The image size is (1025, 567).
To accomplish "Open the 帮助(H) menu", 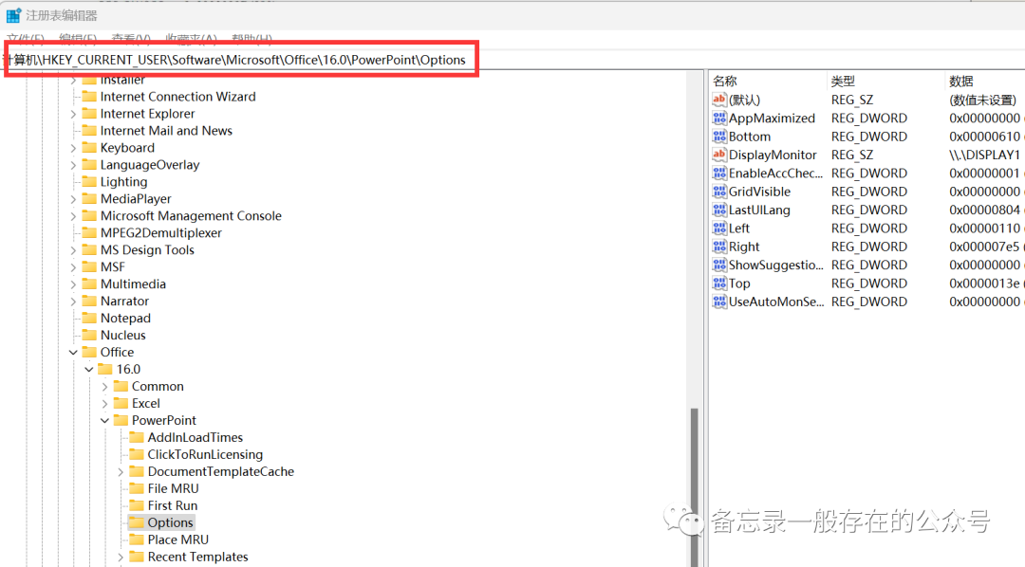I will pos(252,39).
